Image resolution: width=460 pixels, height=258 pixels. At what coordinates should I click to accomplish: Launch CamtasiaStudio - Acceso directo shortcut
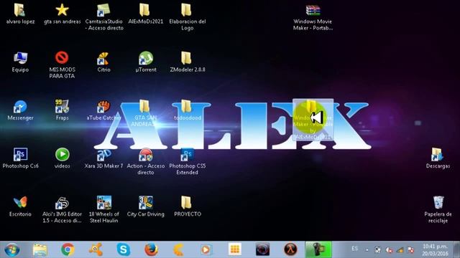tap(104, 17)
